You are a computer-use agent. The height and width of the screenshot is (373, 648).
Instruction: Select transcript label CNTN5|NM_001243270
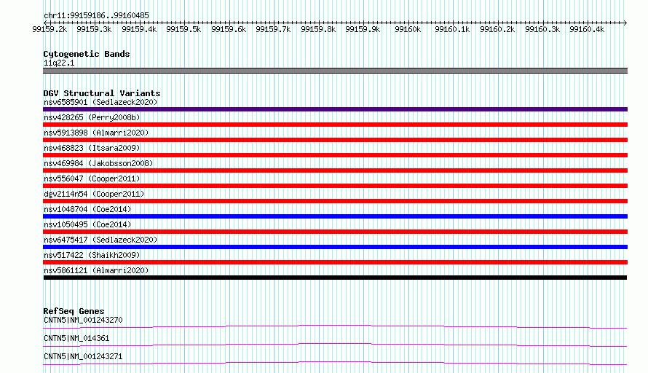tap(83, 320)
